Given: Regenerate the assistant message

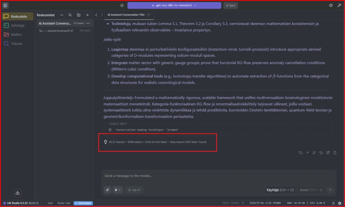Looking at the screenshot, I should 300,152.
